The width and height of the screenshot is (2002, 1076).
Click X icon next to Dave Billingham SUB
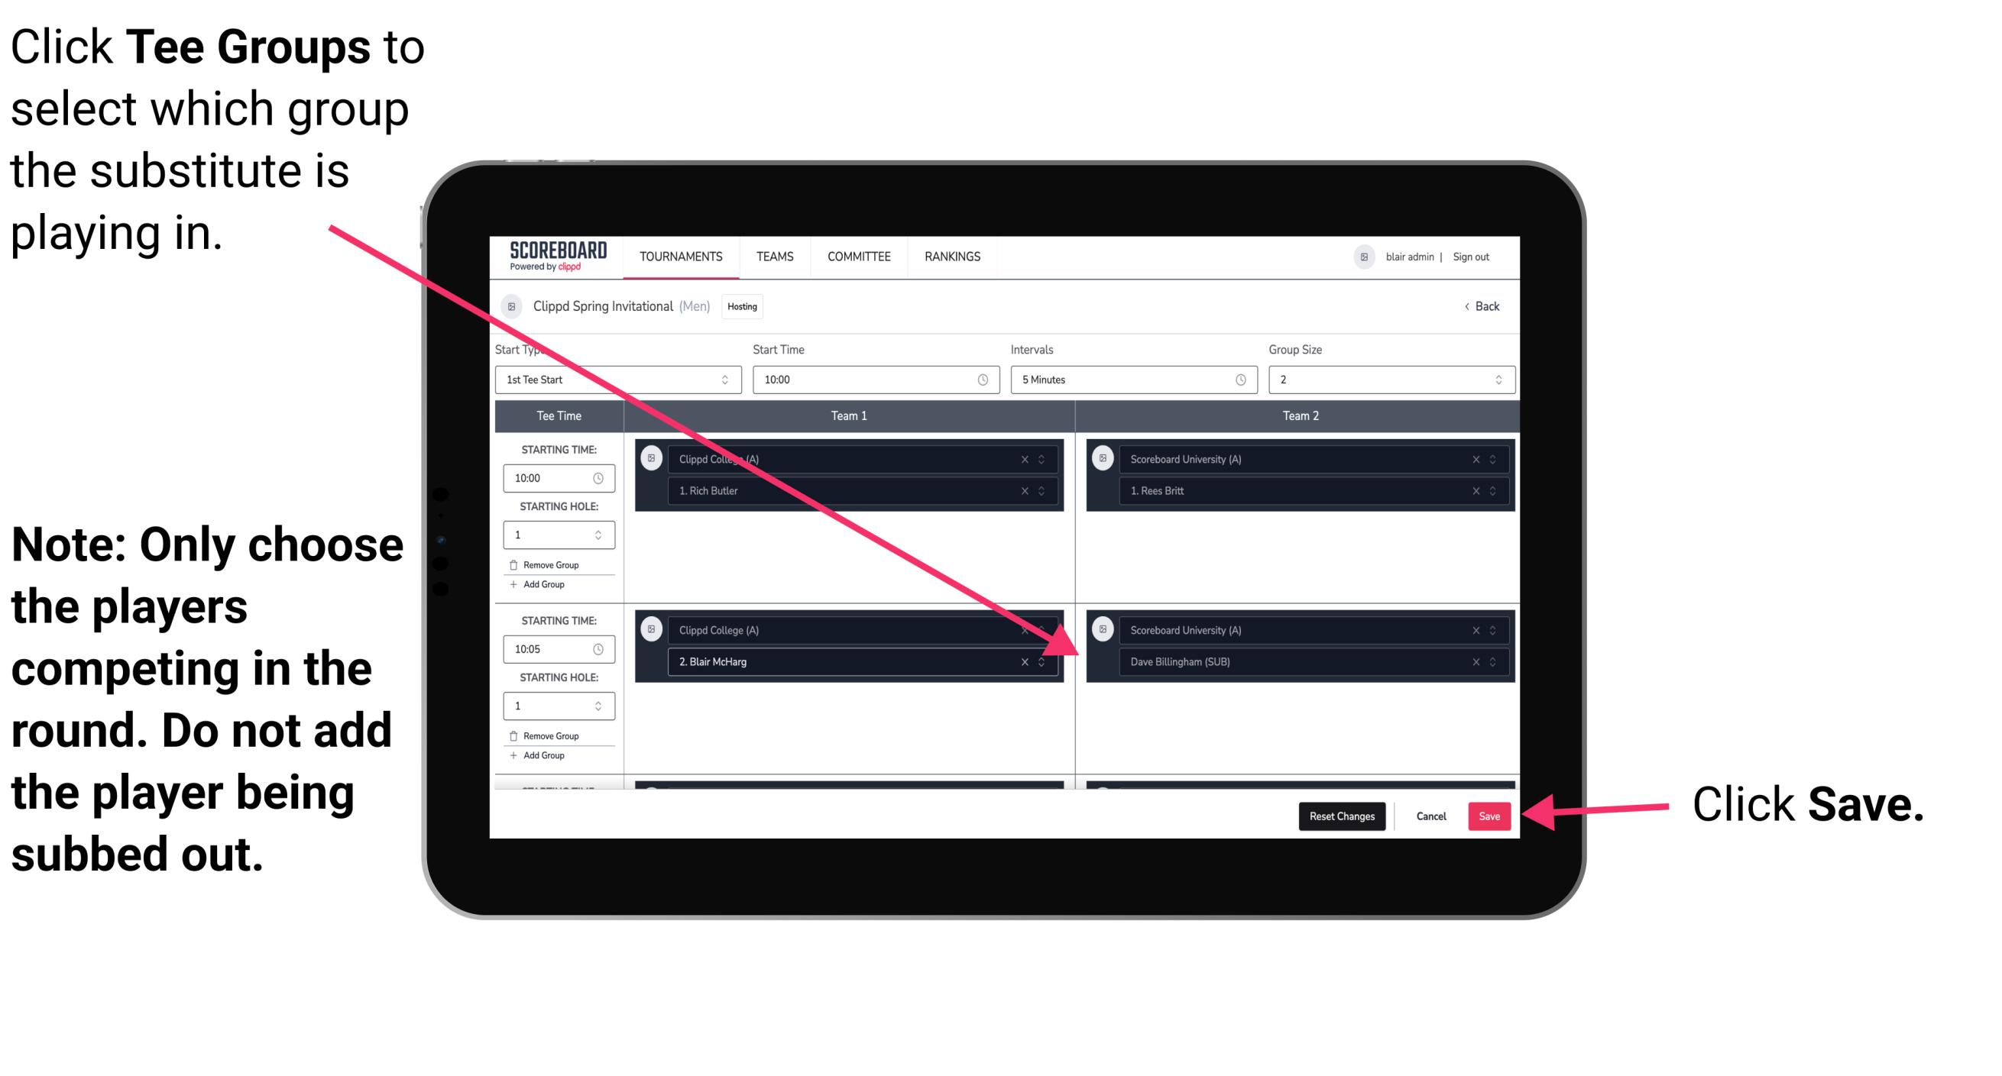point(1474,663)
